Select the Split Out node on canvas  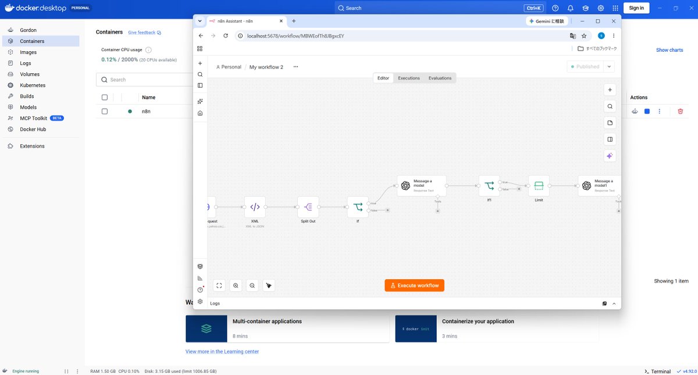(308, 206)
